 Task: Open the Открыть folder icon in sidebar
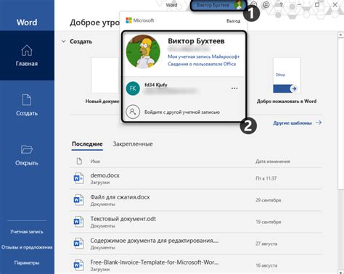click(x=27, y=149)
